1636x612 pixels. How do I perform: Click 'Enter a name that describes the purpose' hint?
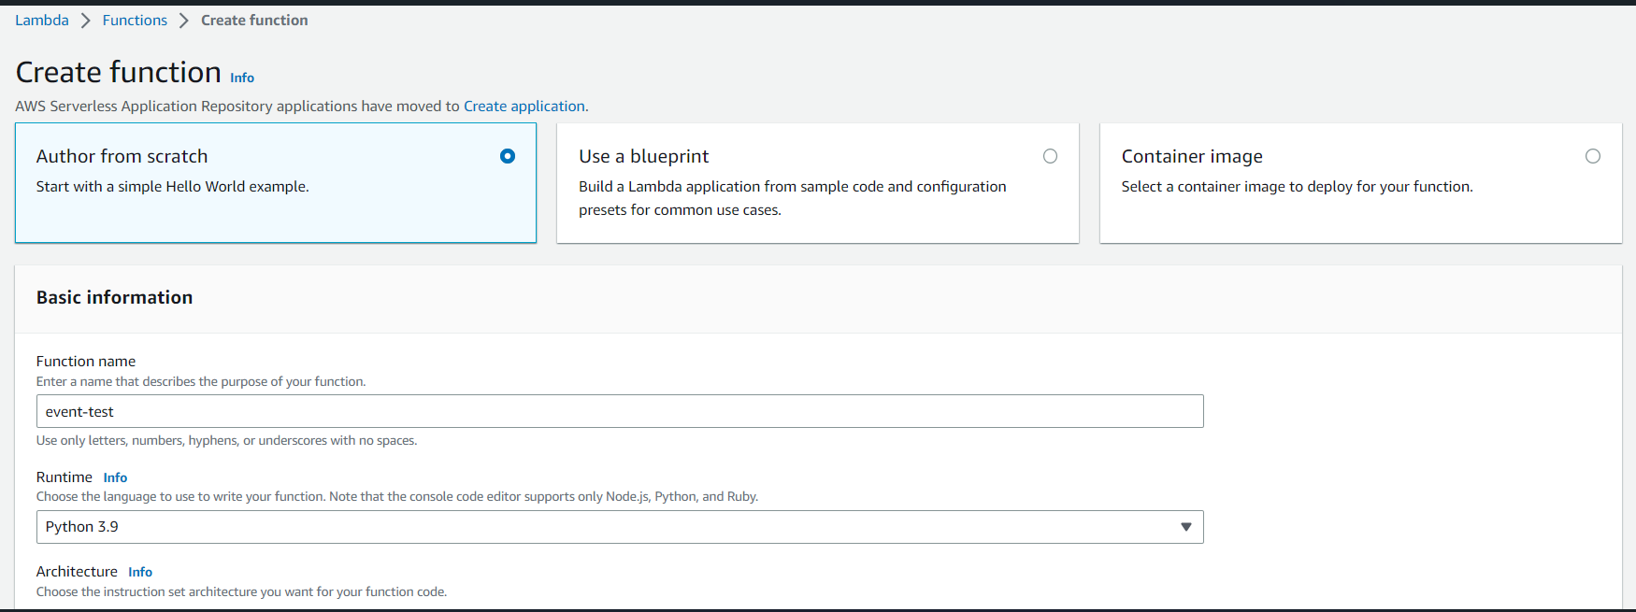coord(201,382)
